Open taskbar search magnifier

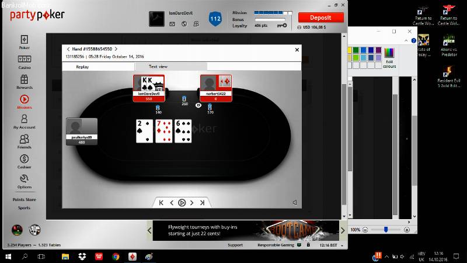tap(25, 257)
